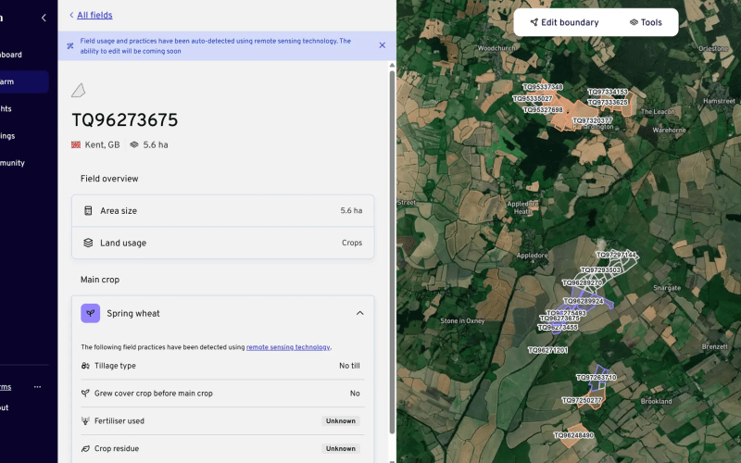741x463 pixels.
Task: Select field TQ95335027 on the map
Action: [x=533, y=99]
